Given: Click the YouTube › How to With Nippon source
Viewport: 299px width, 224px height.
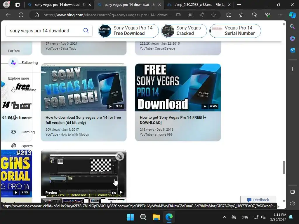Looking at the screenshot, I should coord(67,134).
